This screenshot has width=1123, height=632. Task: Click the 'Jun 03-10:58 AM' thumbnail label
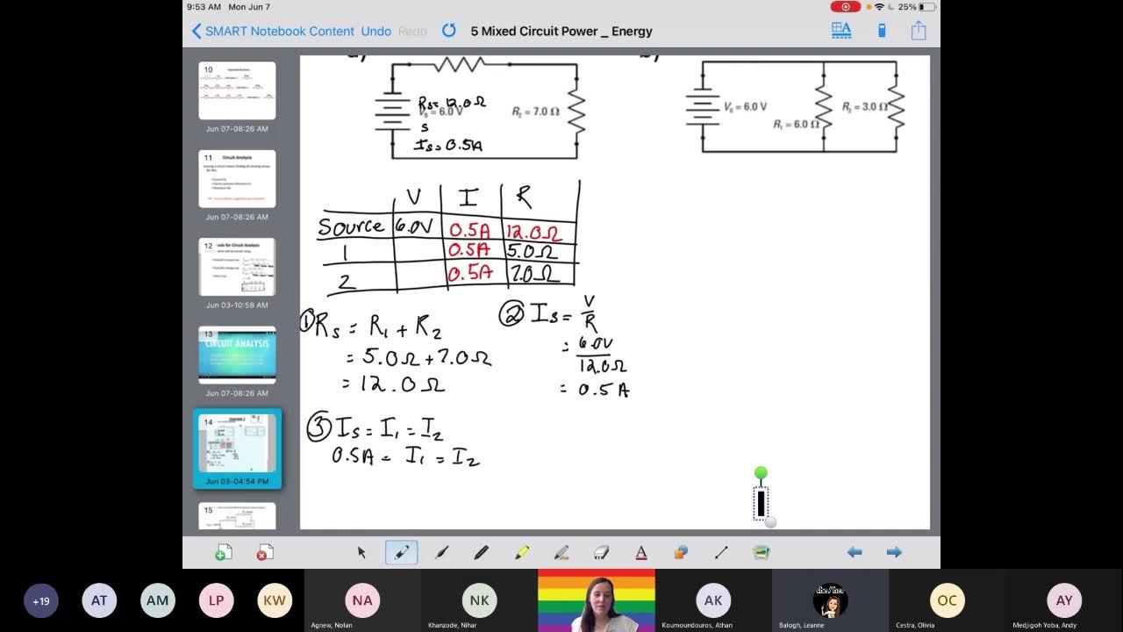pos(237,305)
